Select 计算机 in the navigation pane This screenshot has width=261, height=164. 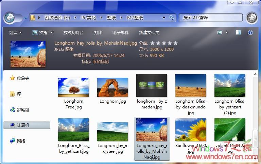pos(27,125)
